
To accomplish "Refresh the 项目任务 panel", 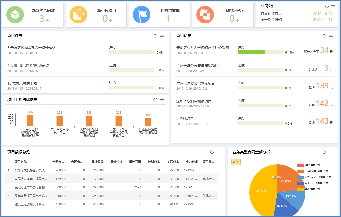I will (x=155, y=36).
